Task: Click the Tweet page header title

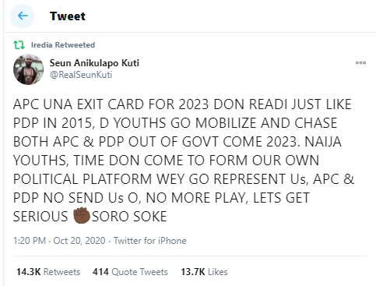Action: pyautogui.click(x=68, y=16)
